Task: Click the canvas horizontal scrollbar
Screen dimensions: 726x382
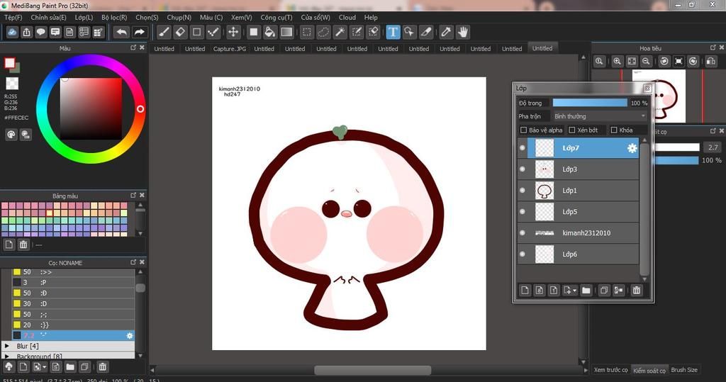Action: (373, 371)
